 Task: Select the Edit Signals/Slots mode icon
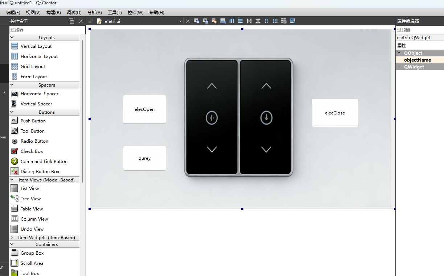[x=206, y=21]
